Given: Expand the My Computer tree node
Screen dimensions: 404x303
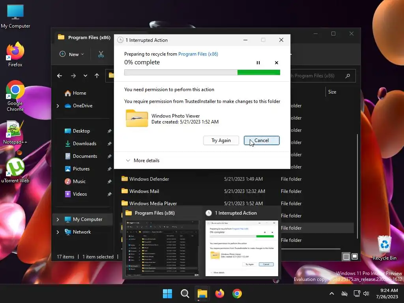Looking at the screenshot, I should 58,219.
